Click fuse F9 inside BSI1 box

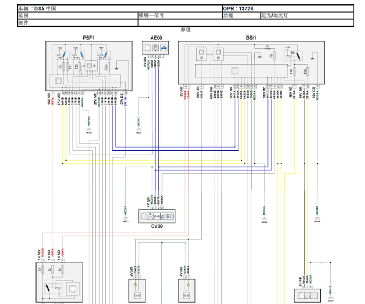click(x=275, y=56)
